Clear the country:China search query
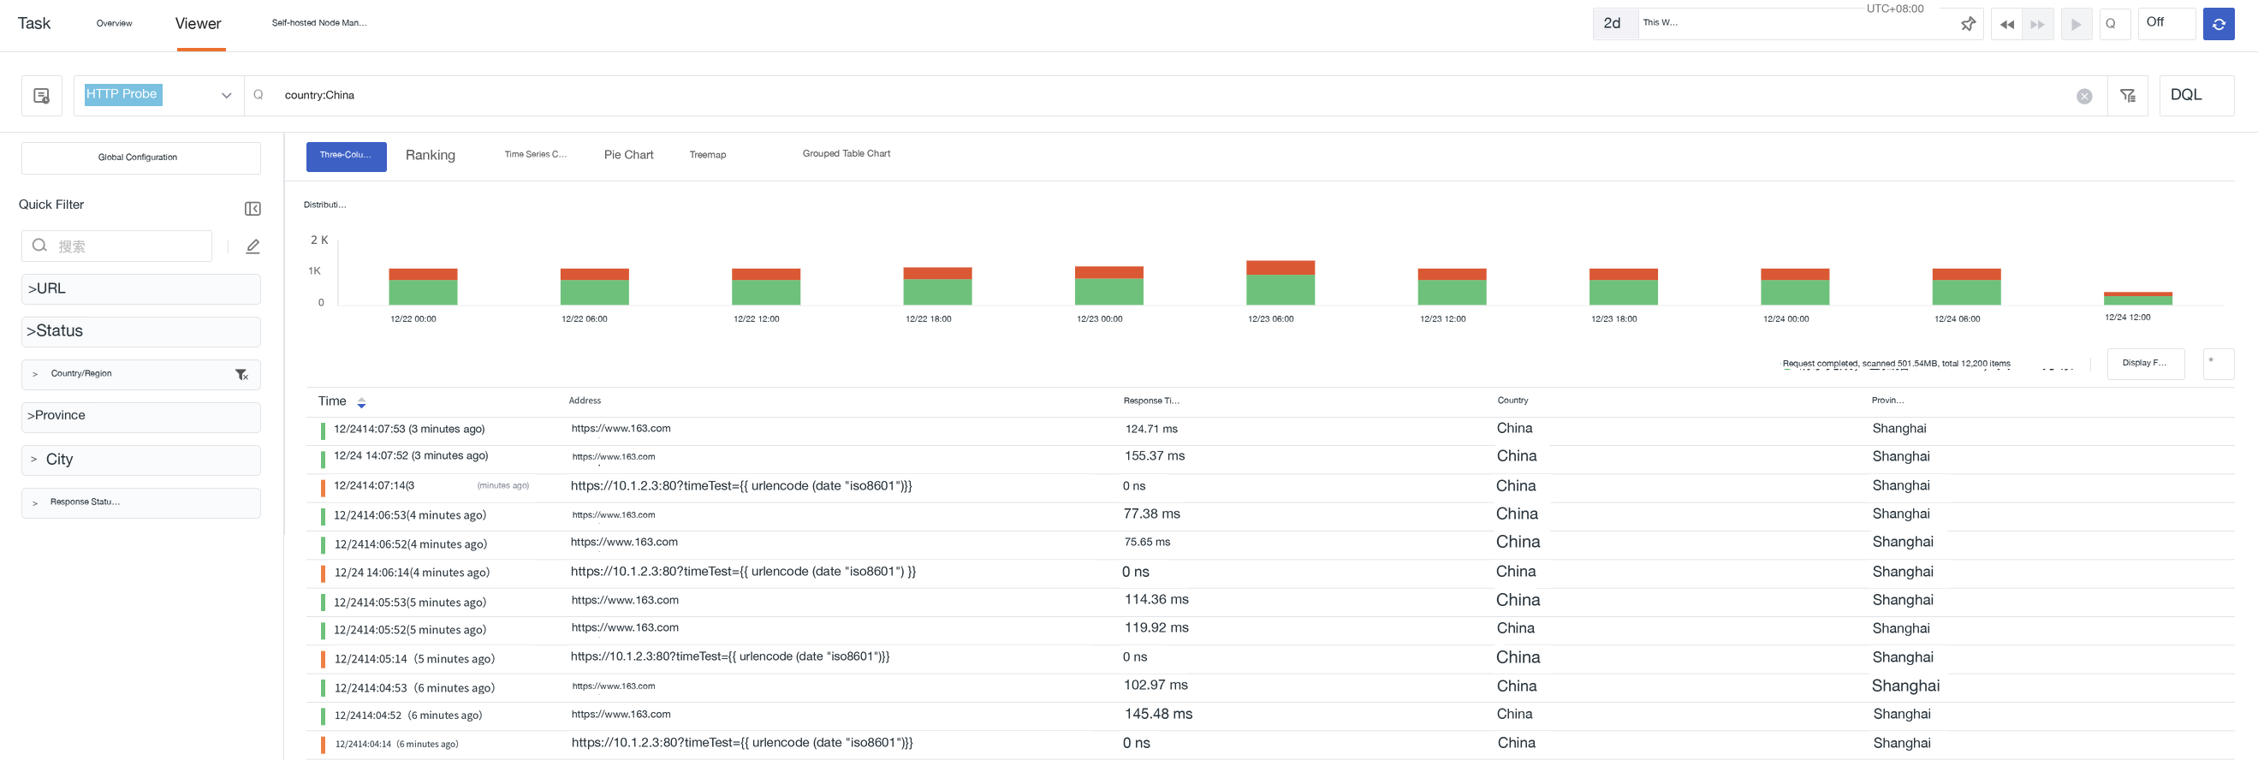 click(x=2083, y=97)
